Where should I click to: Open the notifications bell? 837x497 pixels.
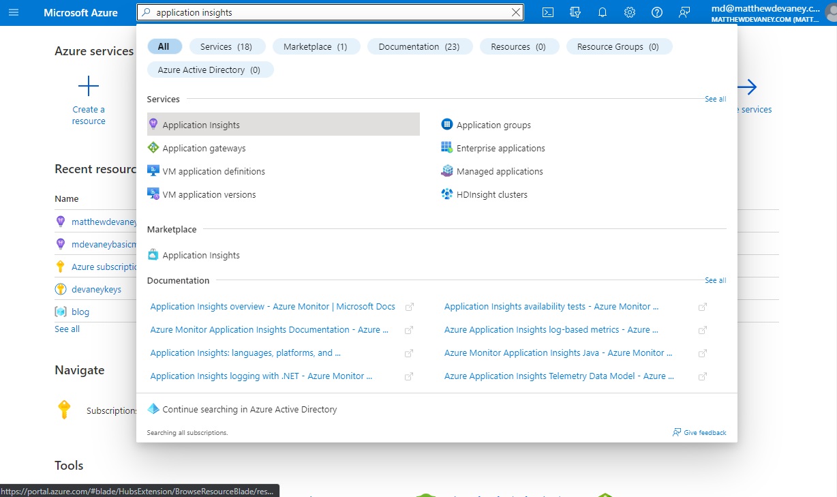point(603,12)
